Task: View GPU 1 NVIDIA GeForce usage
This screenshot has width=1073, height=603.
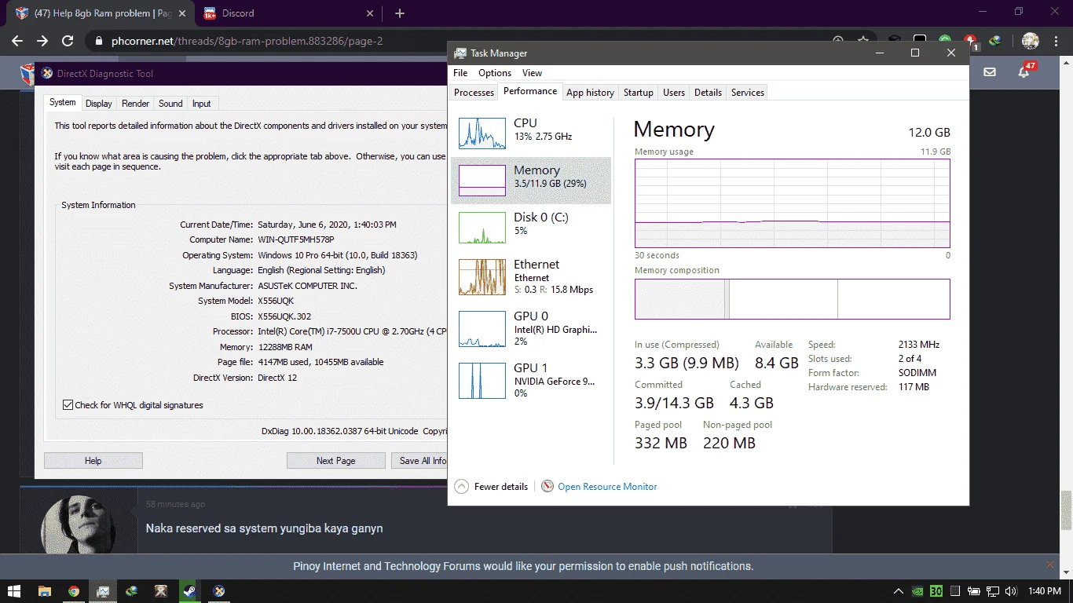Action: pos(531,380)
